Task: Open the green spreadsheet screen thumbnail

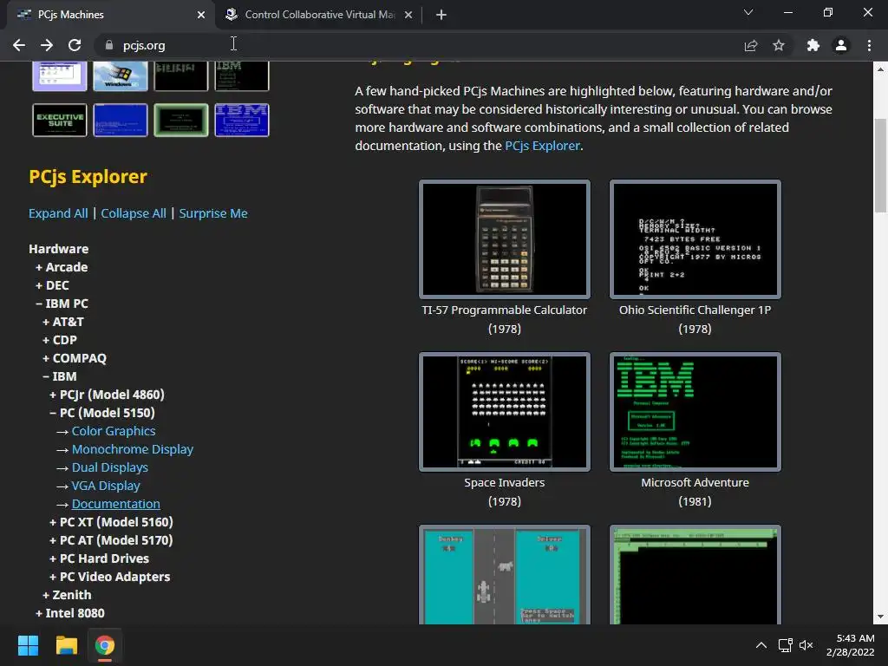Action: click(695, 575)
